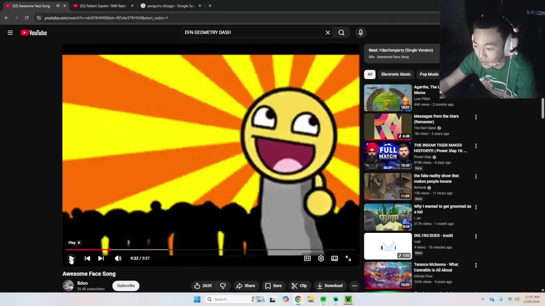Toggle closed captions on the video
This screenshot has width=545, height=306.
coord(307,258)
